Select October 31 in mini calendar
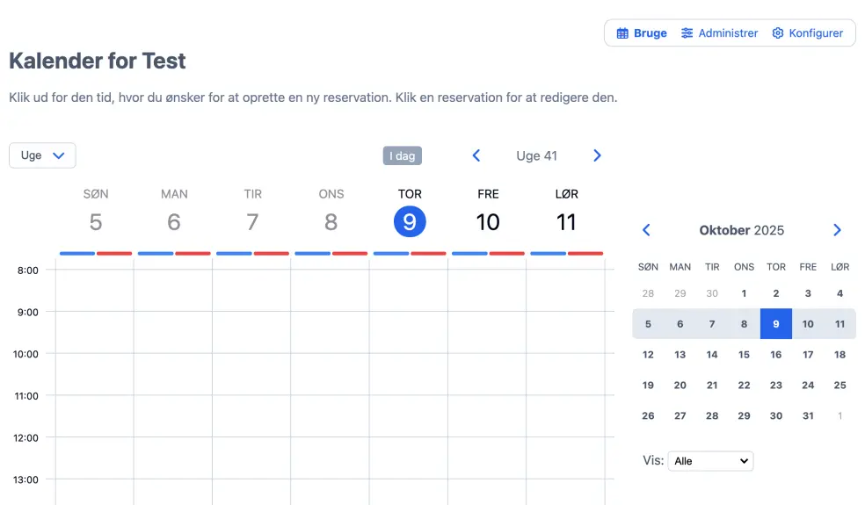Image resolution: width=865 pixels, height=505 pixels. click(808, 416)
